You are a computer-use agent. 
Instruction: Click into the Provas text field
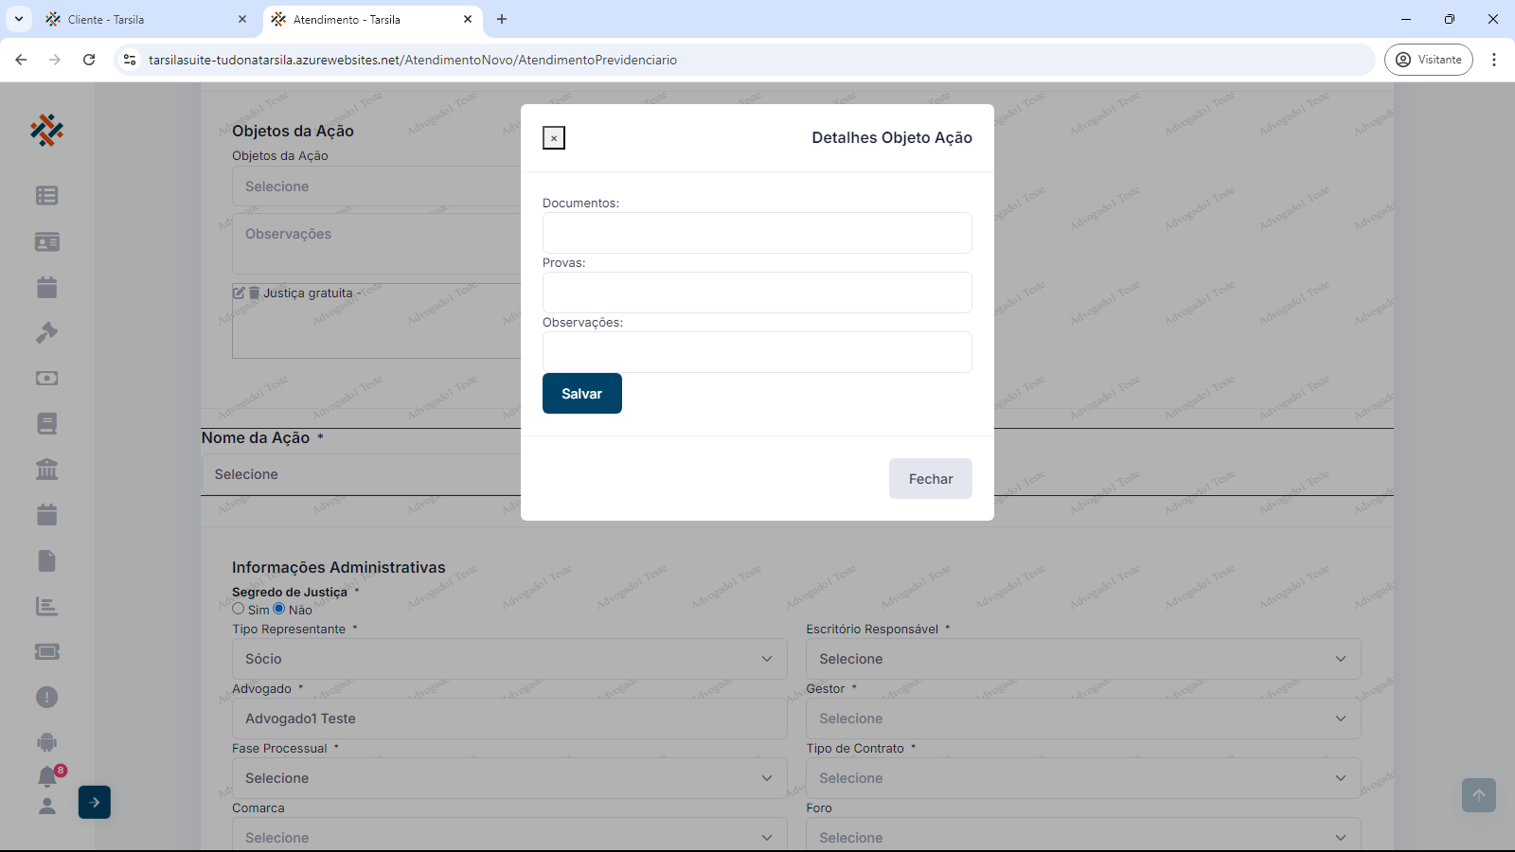757,293
